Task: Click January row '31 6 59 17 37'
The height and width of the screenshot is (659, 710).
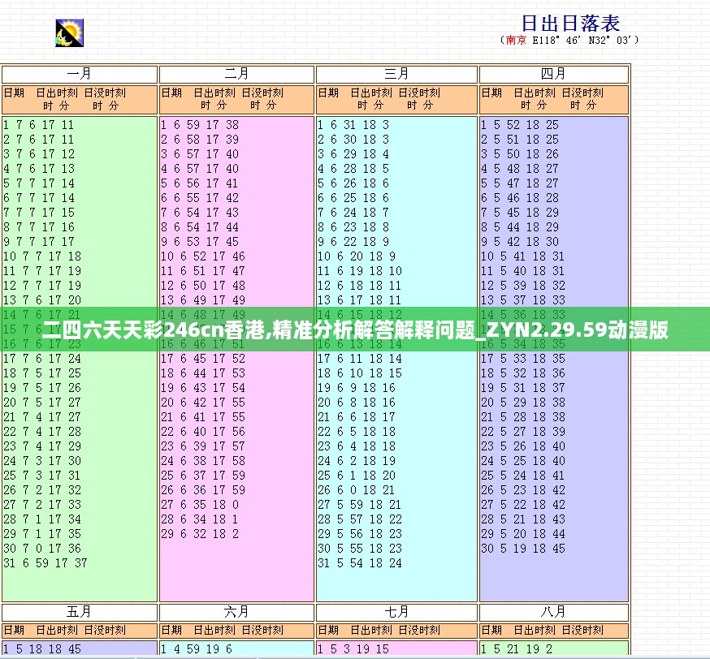Action: point(45,563)
